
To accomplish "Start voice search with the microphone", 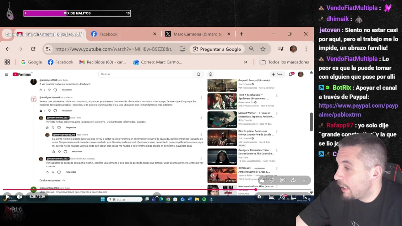I will pyautogui.click(x=210, y=74).
